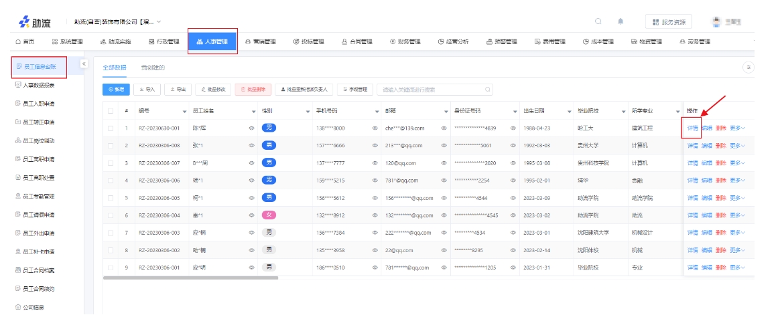
Task: Open the 更多 dropdown for the first row
Action: point(737,127)
